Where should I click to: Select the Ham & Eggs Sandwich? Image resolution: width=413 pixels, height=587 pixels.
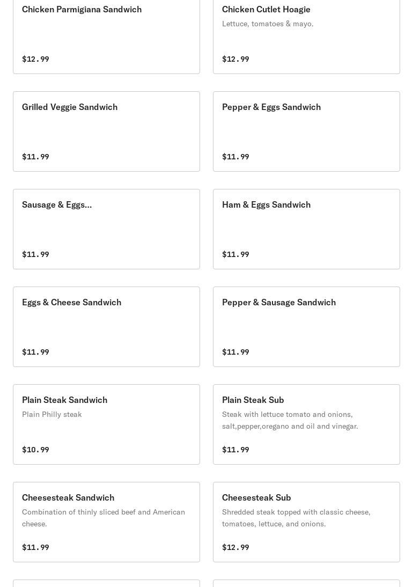[306, 229]
